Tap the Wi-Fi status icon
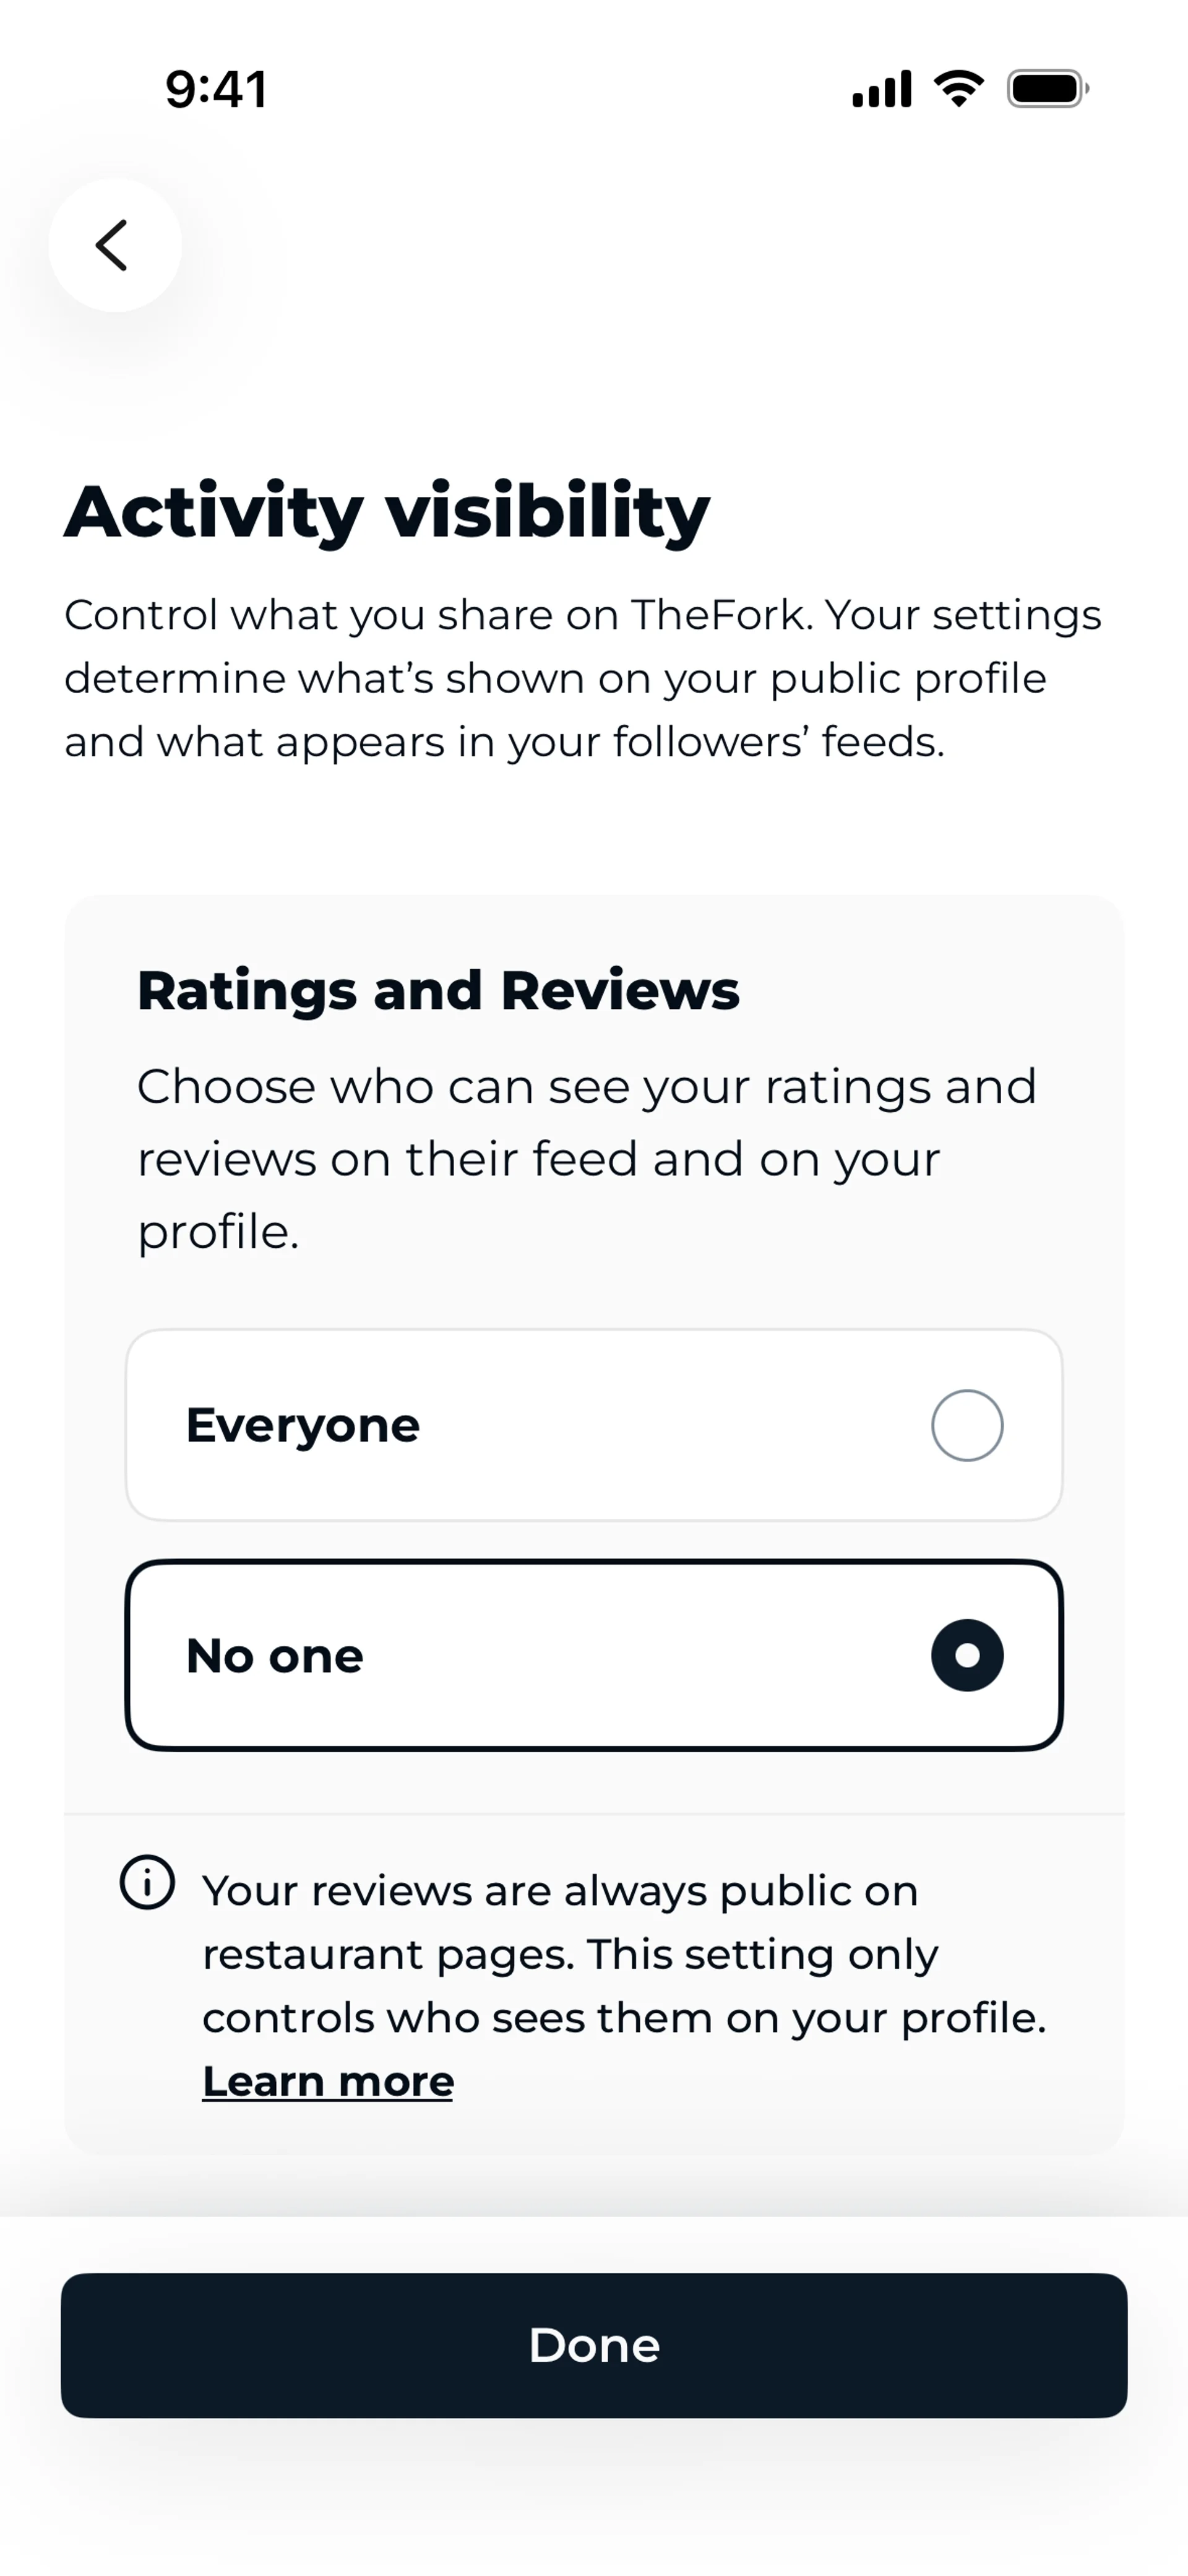 click(958, 89)
